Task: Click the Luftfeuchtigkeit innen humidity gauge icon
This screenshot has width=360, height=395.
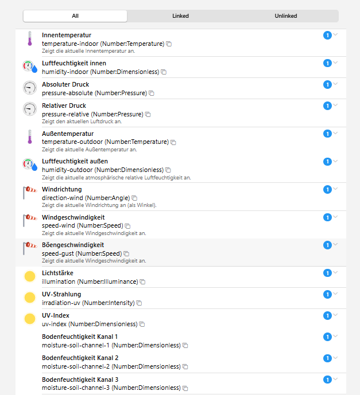Action: (x=29, y=67)
